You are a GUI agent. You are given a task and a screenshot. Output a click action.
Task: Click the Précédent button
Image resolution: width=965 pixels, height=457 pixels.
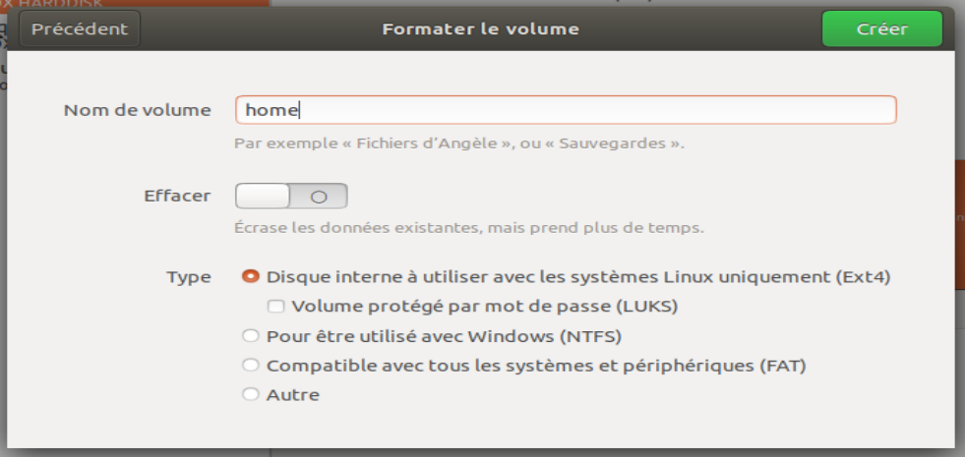(x=80, y=29)
